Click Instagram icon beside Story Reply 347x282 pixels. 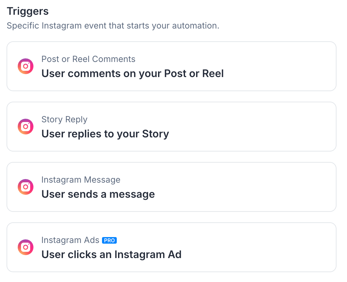(x=26, y=127)
